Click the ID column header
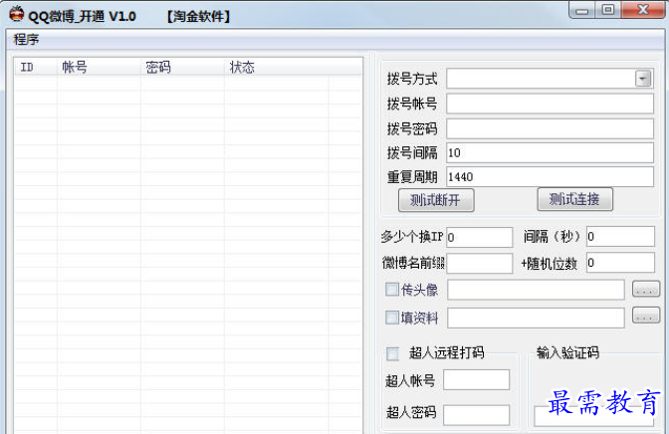The image size is (669, 434). coord(36,67)
